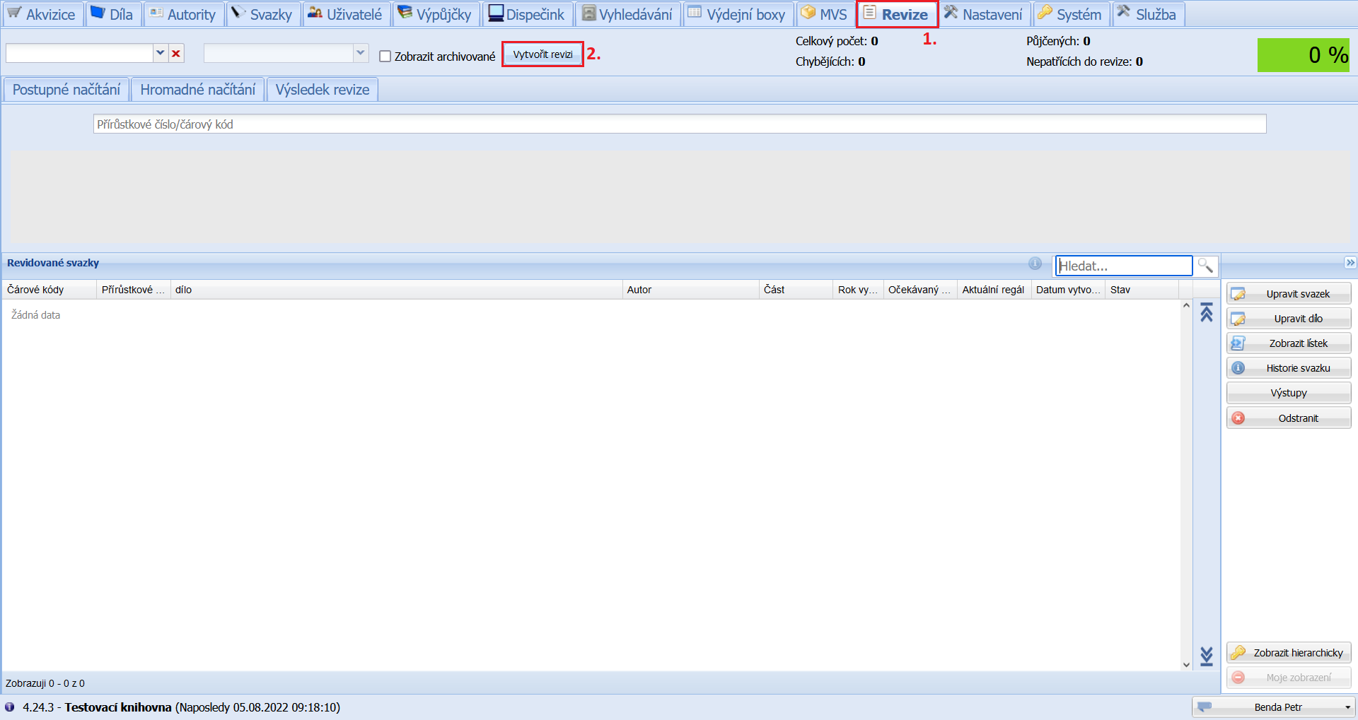Click Moje zobrazení button
The image size is (1358, 720).
(1289, 678)
